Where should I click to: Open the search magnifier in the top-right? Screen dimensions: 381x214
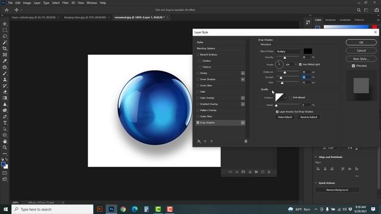click(358, 10)
